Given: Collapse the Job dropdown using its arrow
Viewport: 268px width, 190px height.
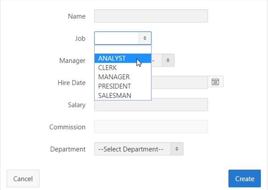Looking at the screenshot, I should coord(145,38).
